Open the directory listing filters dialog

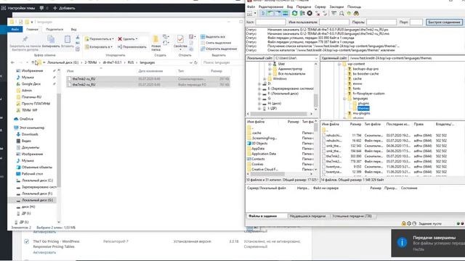point(334,13)
